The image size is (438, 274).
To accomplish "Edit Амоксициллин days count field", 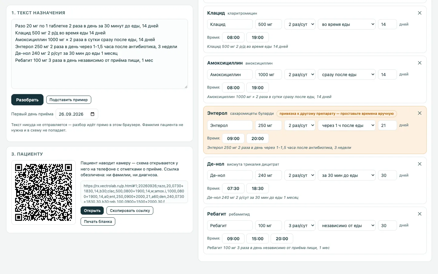I will point(387,75).
